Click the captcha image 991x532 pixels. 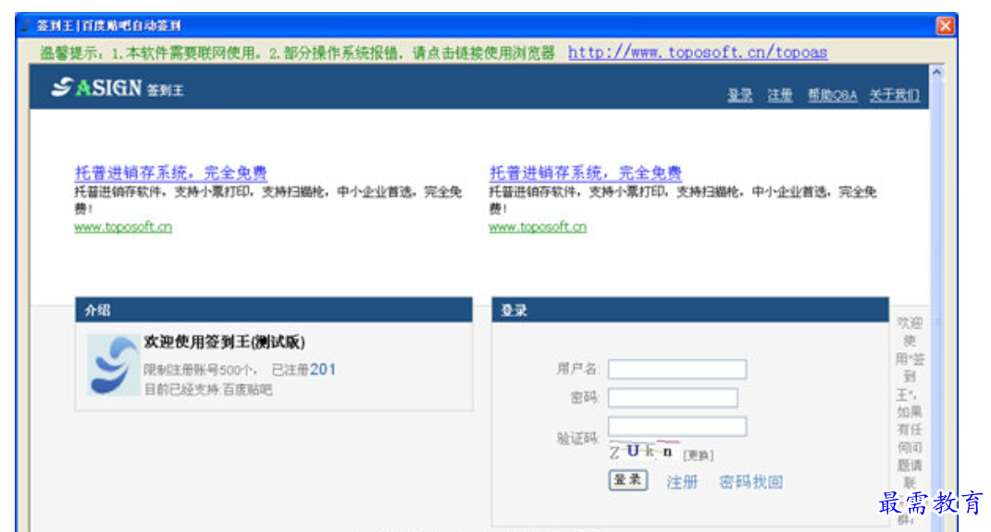pos(643,452)
